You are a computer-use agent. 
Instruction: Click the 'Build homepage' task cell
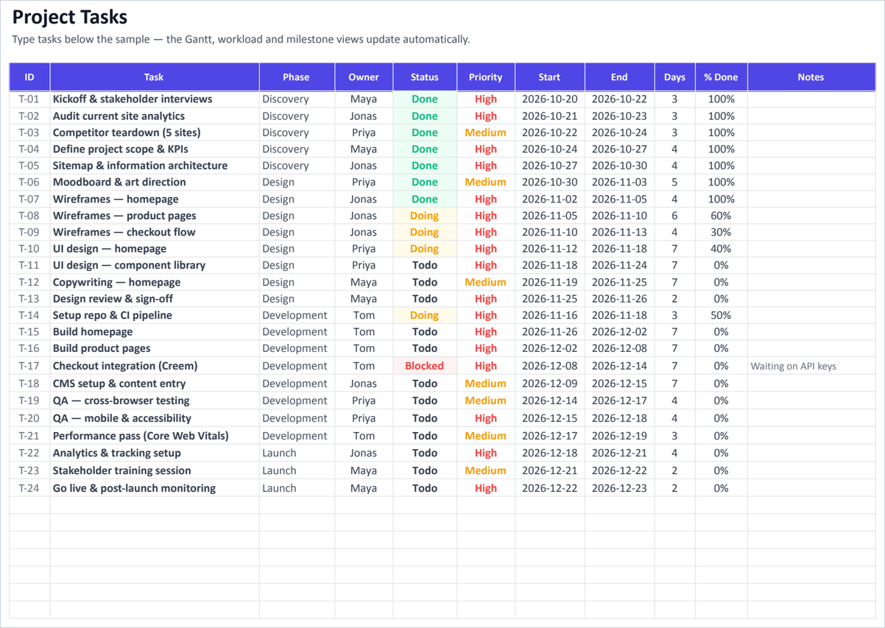click(155, 332)
